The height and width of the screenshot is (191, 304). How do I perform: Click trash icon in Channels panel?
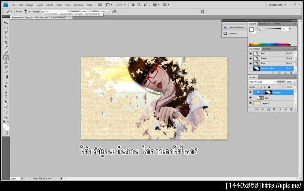click(291, 73)
